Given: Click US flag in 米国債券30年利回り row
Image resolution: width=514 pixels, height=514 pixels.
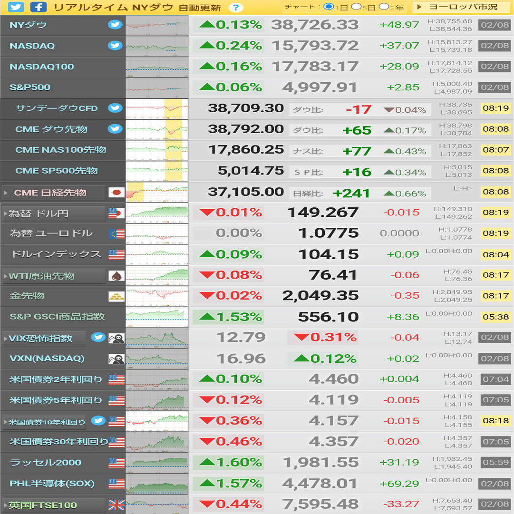Looking at the screenshot, I should point(116,442).
